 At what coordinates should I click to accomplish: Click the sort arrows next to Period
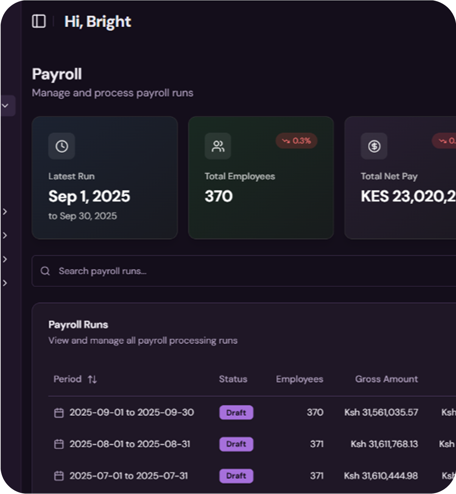[x=92, y=379]
